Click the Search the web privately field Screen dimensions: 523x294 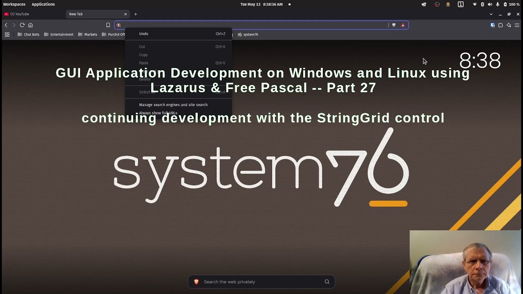261,282
